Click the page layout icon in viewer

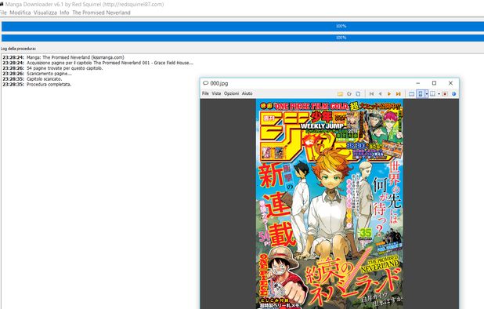click(433, 93)
